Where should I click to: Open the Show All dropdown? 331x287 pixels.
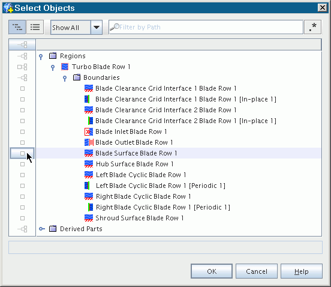97,27
